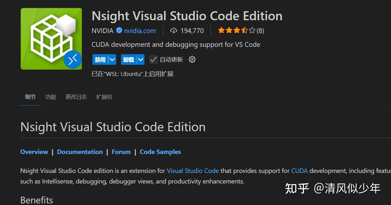391x205 pixels.
Task: Click the 禁用 button
Action: 100,59
